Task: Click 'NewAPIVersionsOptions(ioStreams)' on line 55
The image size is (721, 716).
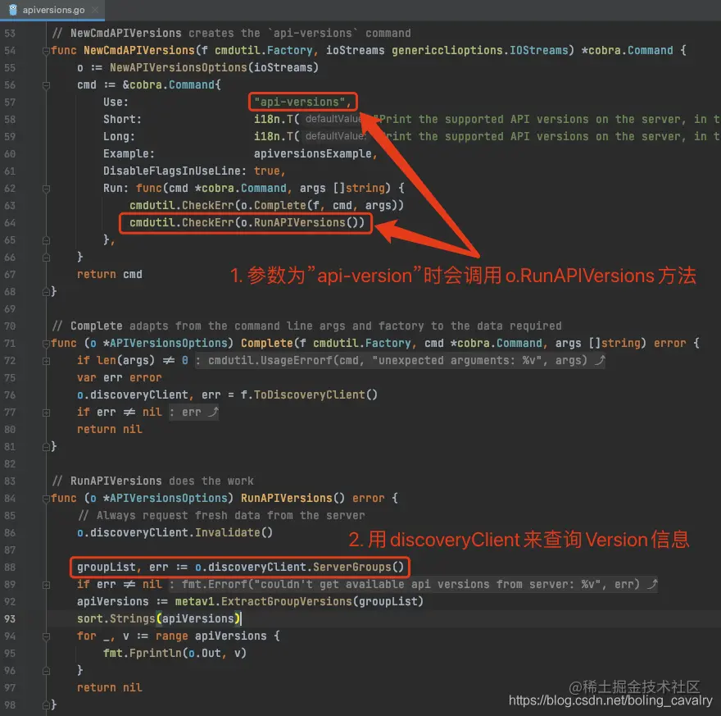Action: pyautogui.click(x=215, y=67)
